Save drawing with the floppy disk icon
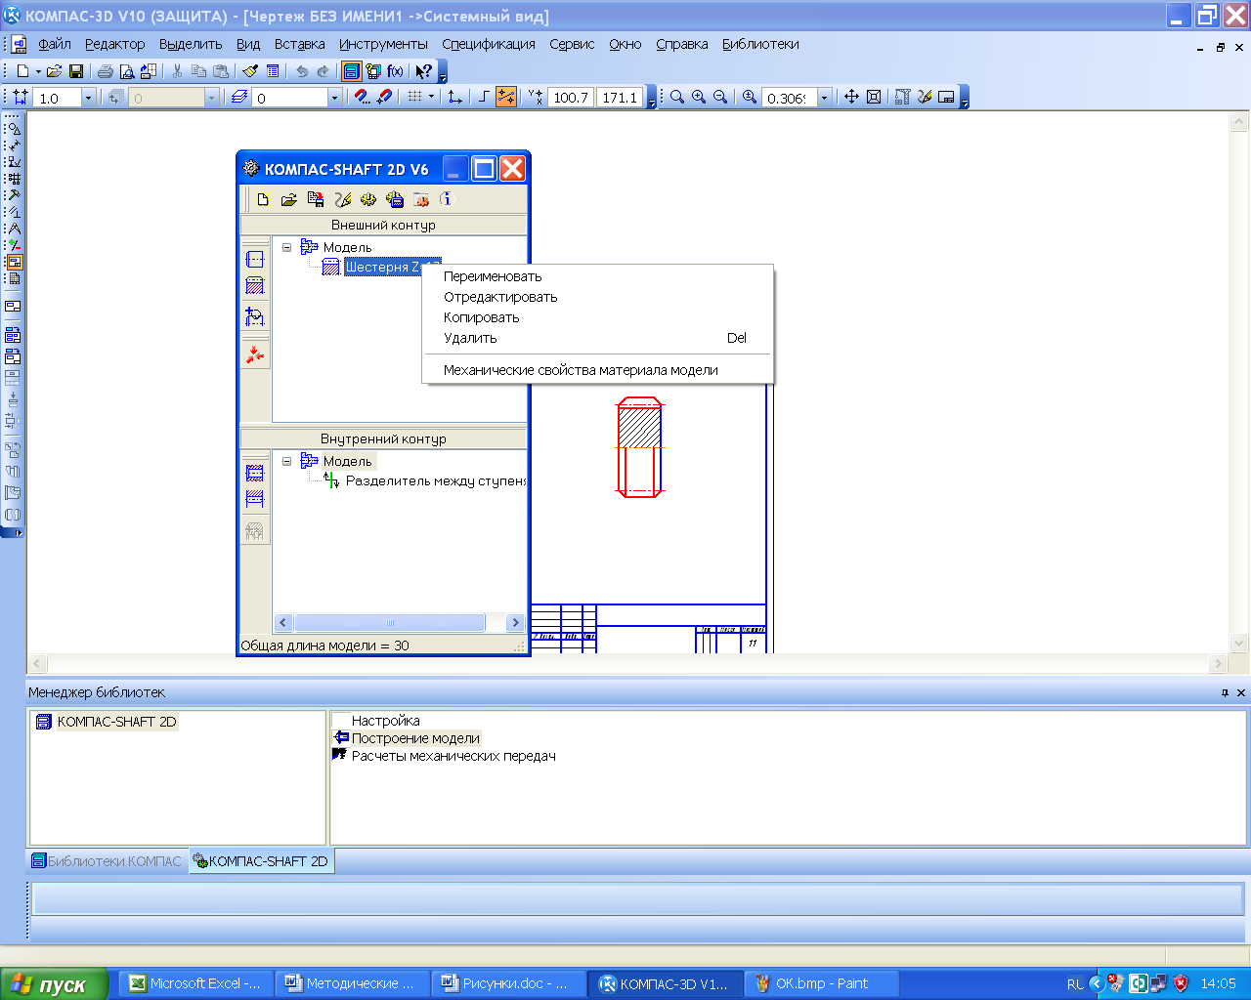The image size is (1251, 1000). 75,71
